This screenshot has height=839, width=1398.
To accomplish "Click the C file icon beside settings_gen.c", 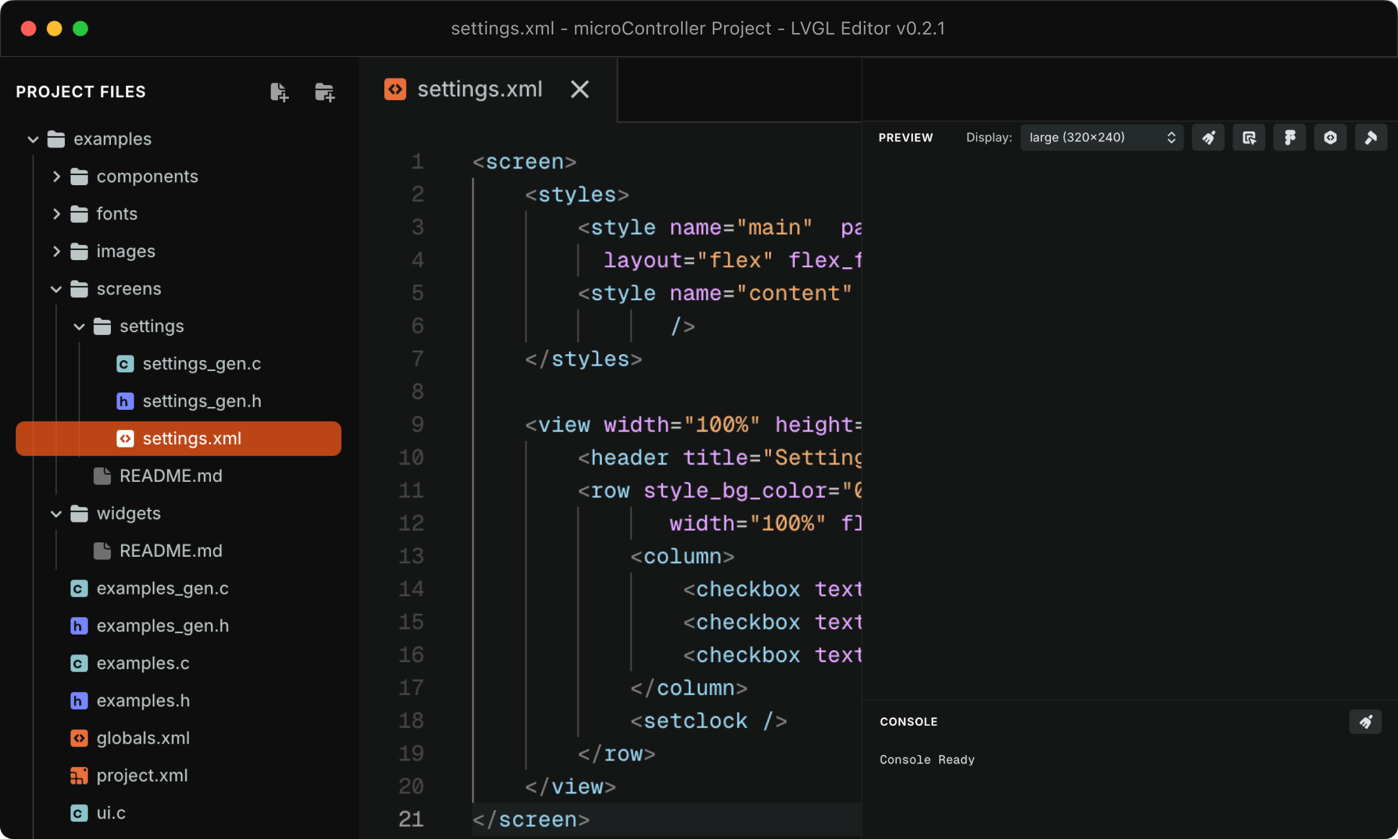I will pos(125,364).
